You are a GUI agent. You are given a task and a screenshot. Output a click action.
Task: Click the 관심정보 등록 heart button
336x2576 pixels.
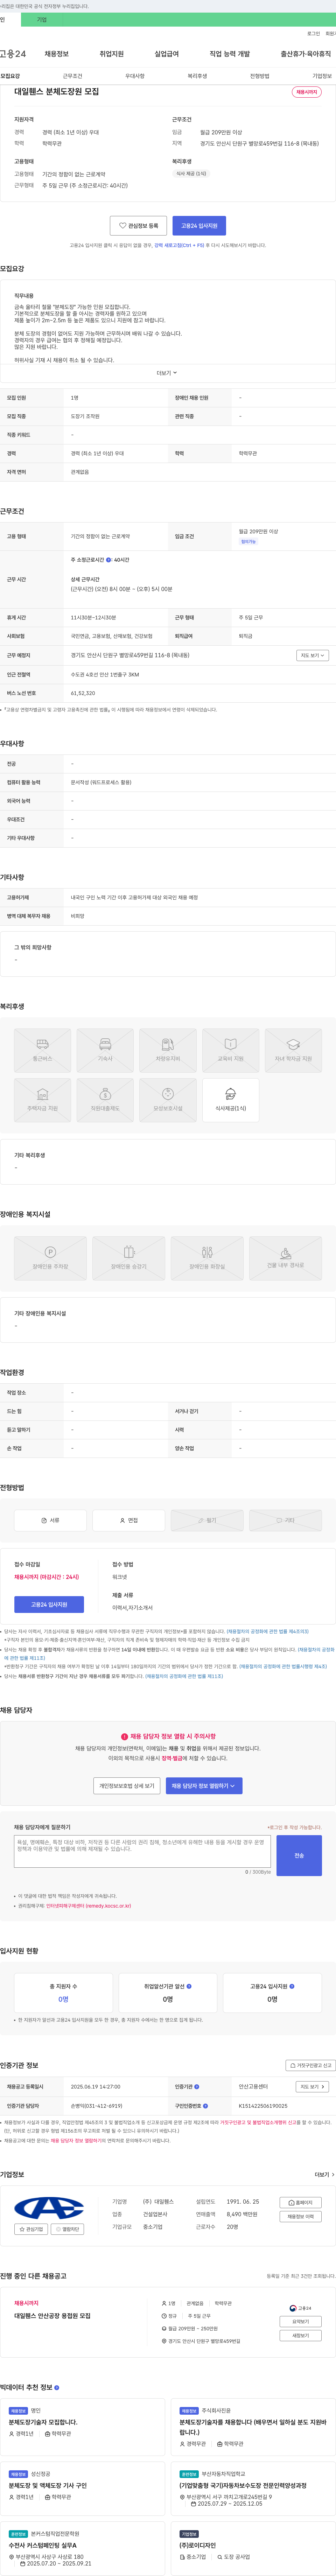138,226
